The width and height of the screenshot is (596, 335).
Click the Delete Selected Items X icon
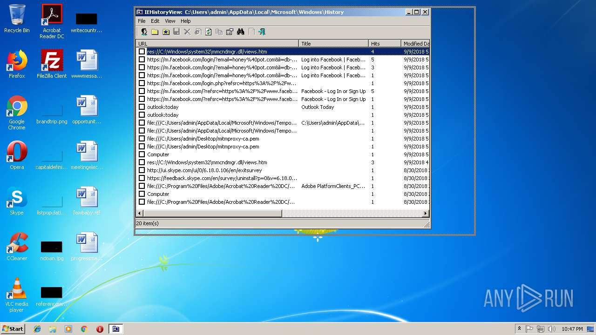(187, 32)
